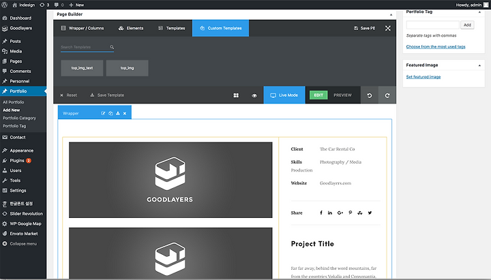This screenshot has width=491, height=280.
Task: Close the page builder panel
Action: (387, 28)
